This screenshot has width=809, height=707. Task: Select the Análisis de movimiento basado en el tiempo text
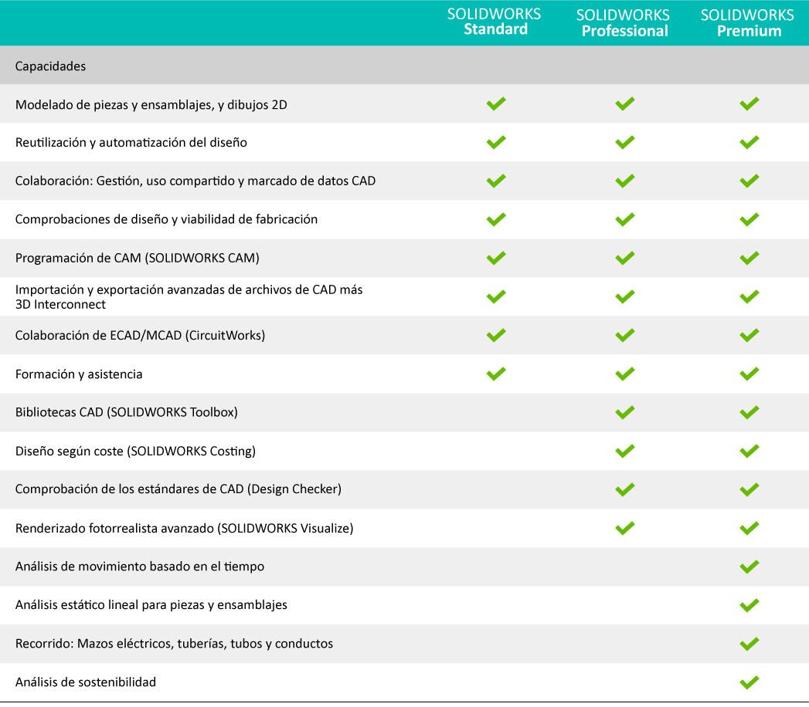(140, 567)
